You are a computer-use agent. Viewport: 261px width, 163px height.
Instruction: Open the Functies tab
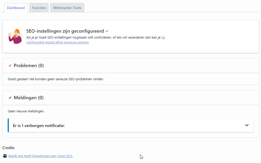(x=39, y=8)
